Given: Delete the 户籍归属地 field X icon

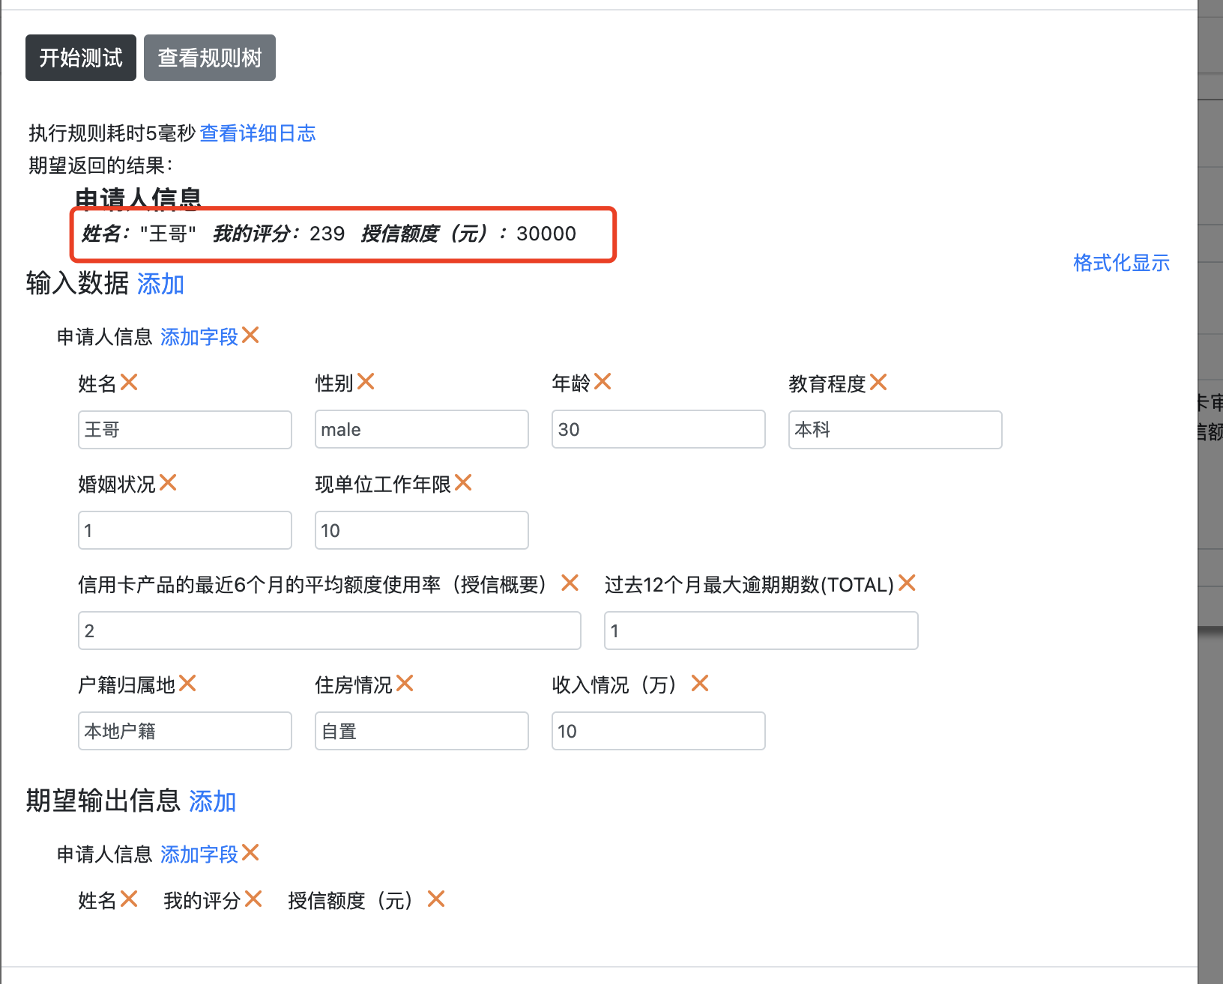Looking at the screenshot, I should tap(187, 683).
